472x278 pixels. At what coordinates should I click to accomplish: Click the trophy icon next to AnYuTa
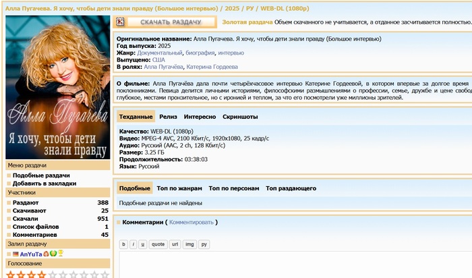60,254
